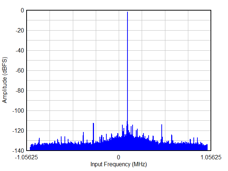Click the tall spur left of center frequency
Screen dimensions: 228x171
(x=94, y=124)
